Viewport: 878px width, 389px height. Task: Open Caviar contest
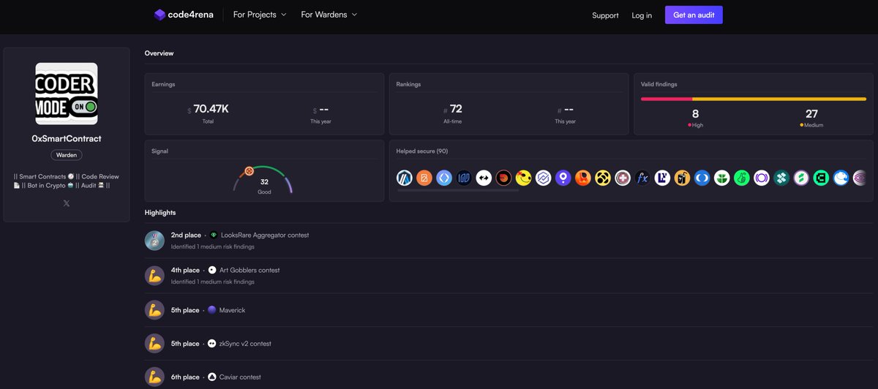click(240, 377)
